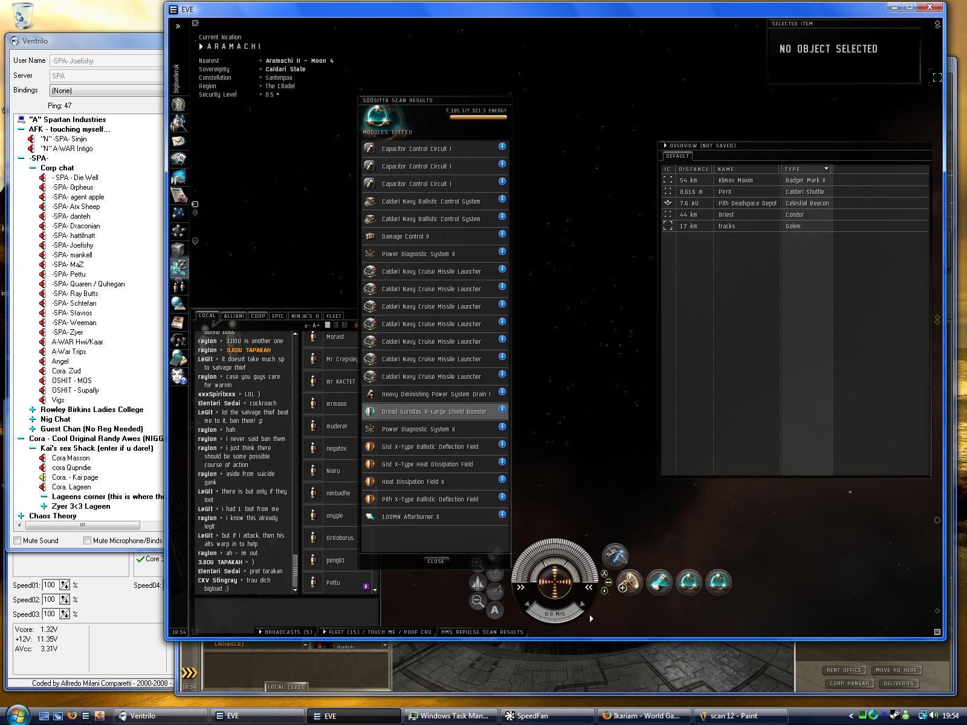Show info for Damage Control II
Screen dimensions: 967x725
[x=502, y=234]
